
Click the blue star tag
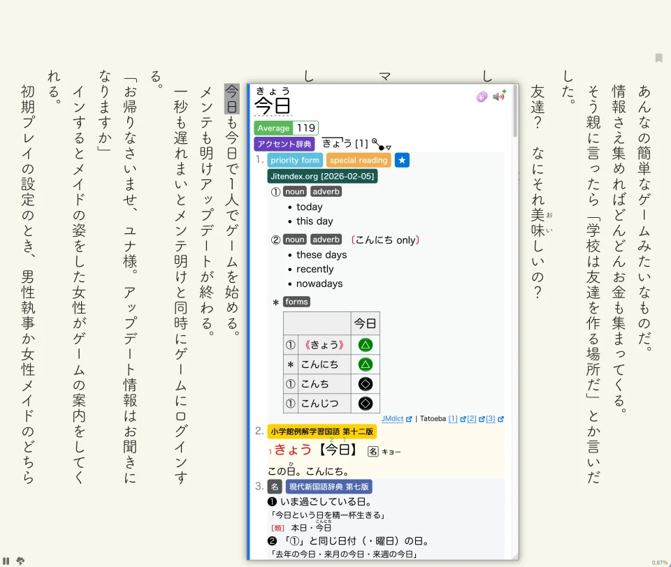pyautogui.click(x=402, y=161)
